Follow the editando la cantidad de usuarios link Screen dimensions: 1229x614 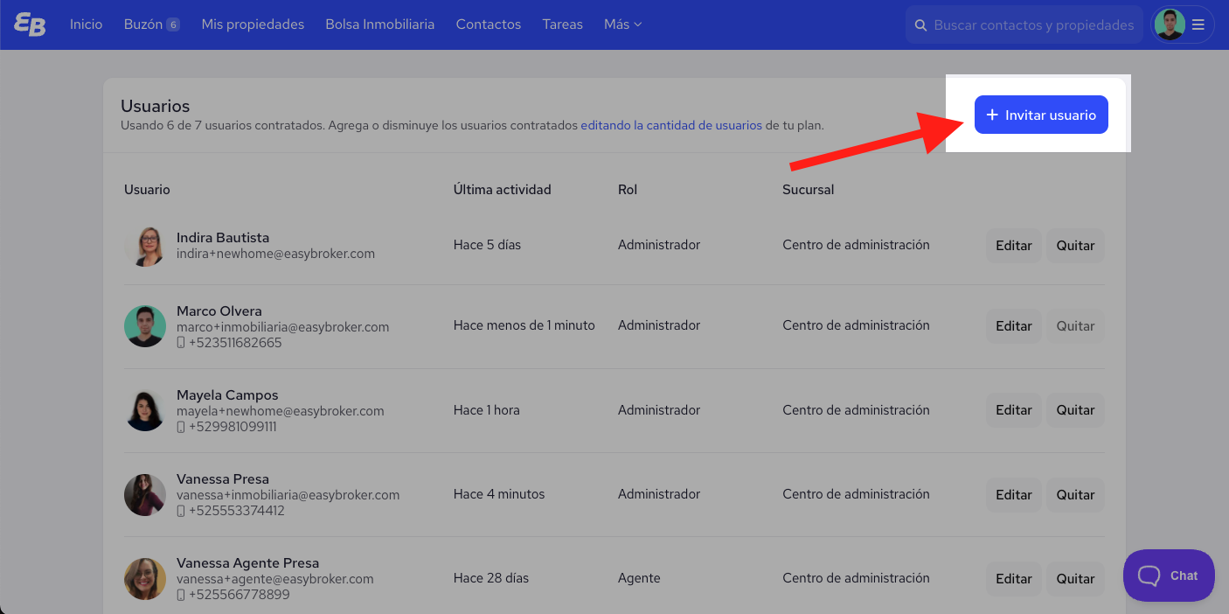tap(671, 125)
